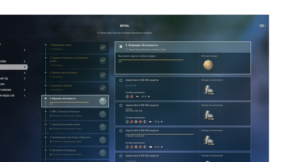Click the clock icon beside Задача будет доступна
289x162 pixels.
tap(127, 49)
